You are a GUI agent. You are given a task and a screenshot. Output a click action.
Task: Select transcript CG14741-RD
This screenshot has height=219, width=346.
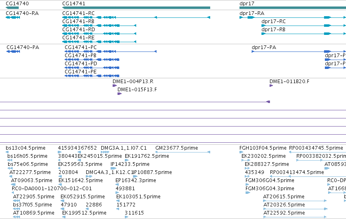(78, 30)
